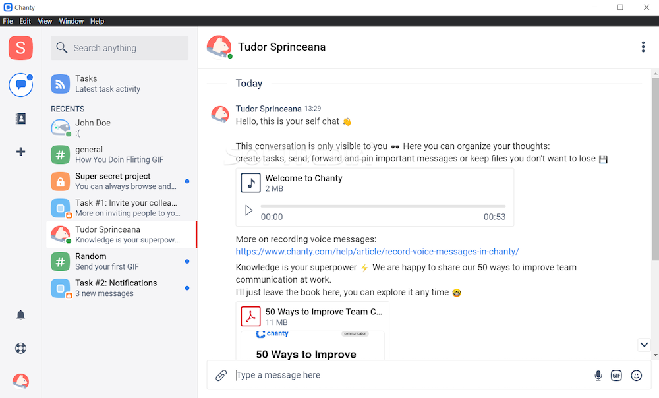This screenshot has width=659, height=398.
Task: Click message author avatar at 13:29
Action: point(220,114)
